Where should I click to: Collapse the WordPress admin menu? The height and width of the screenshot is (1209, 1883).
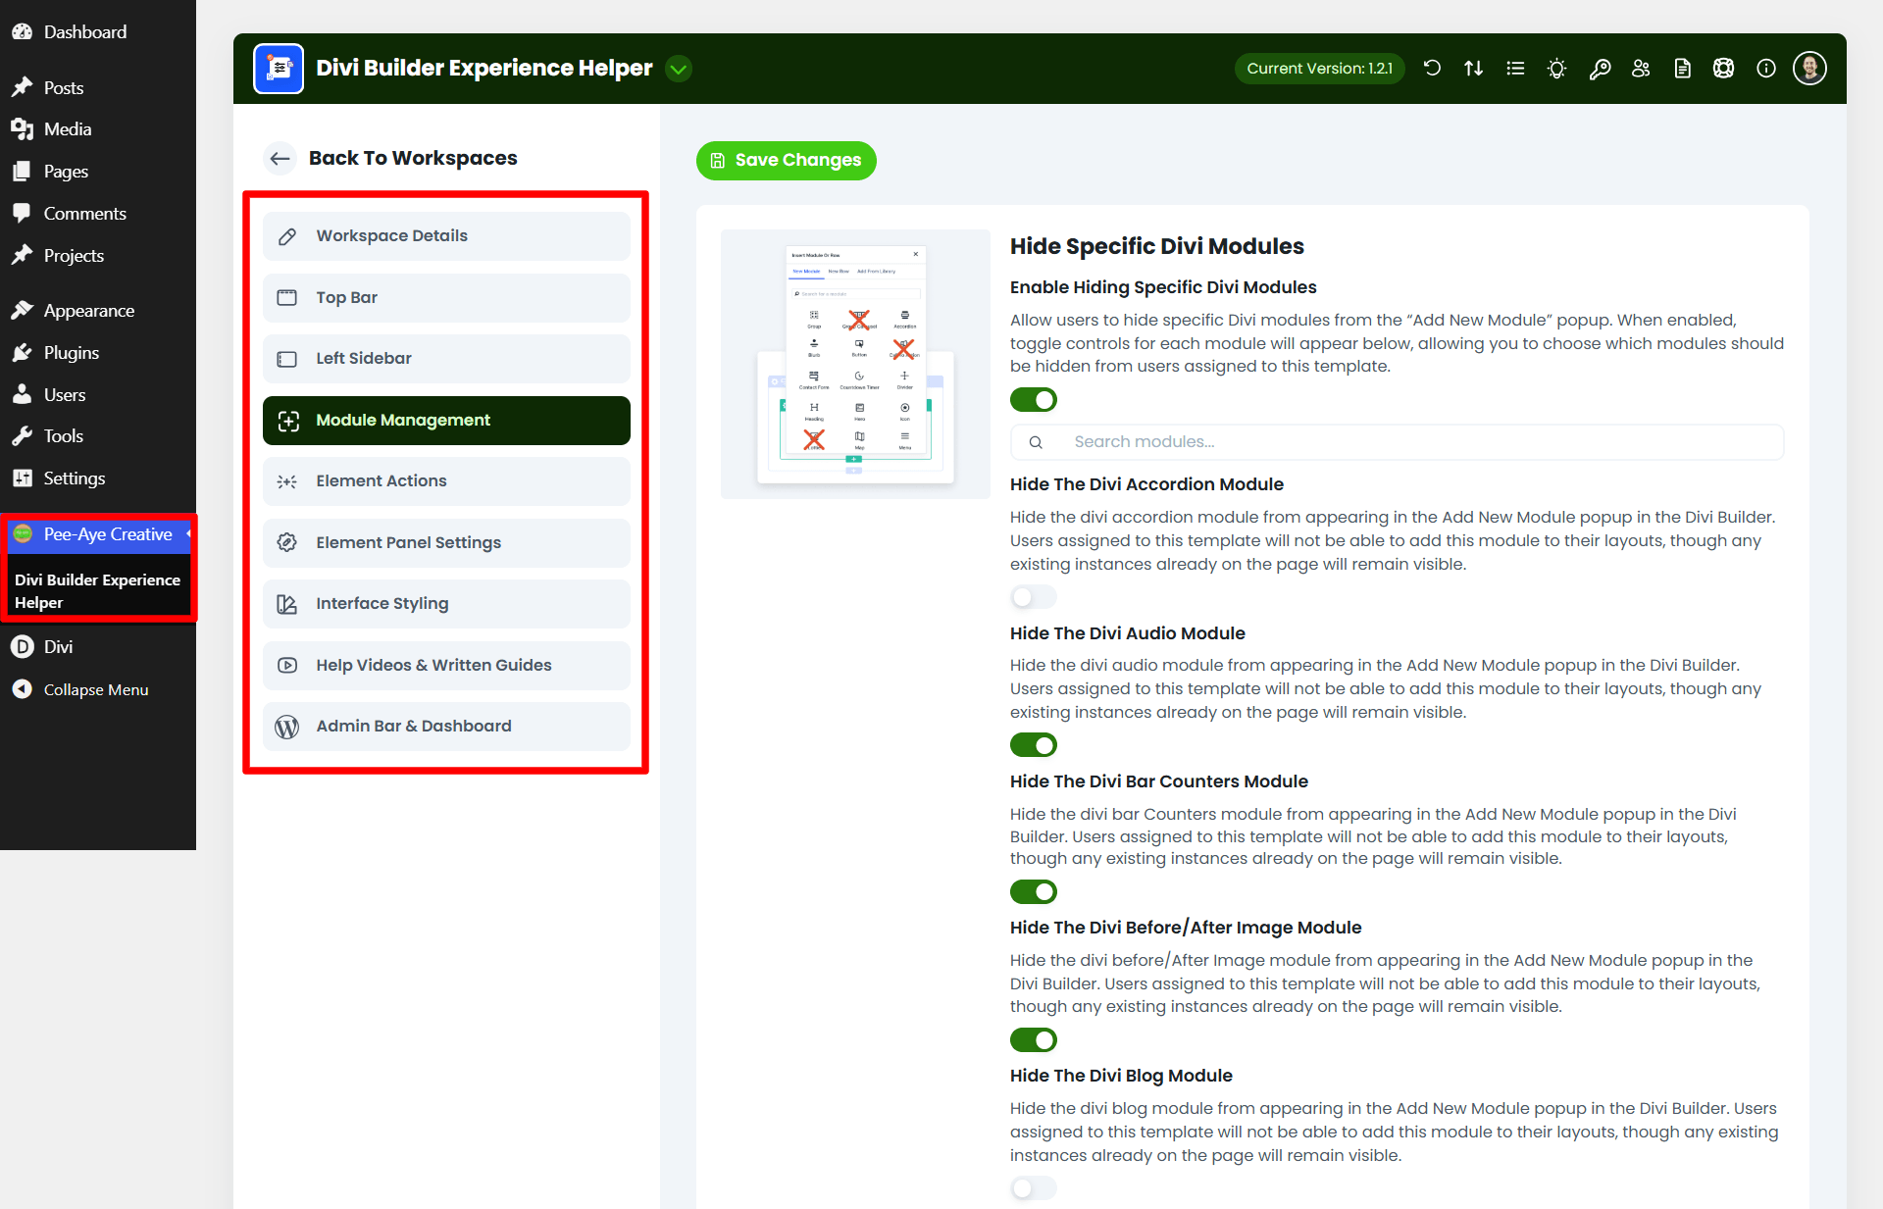[98, 690]
